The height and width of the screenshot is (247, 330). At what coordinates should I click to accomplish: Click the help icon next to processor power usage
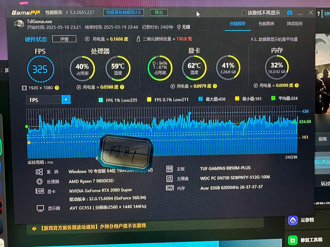pos(122,87)
